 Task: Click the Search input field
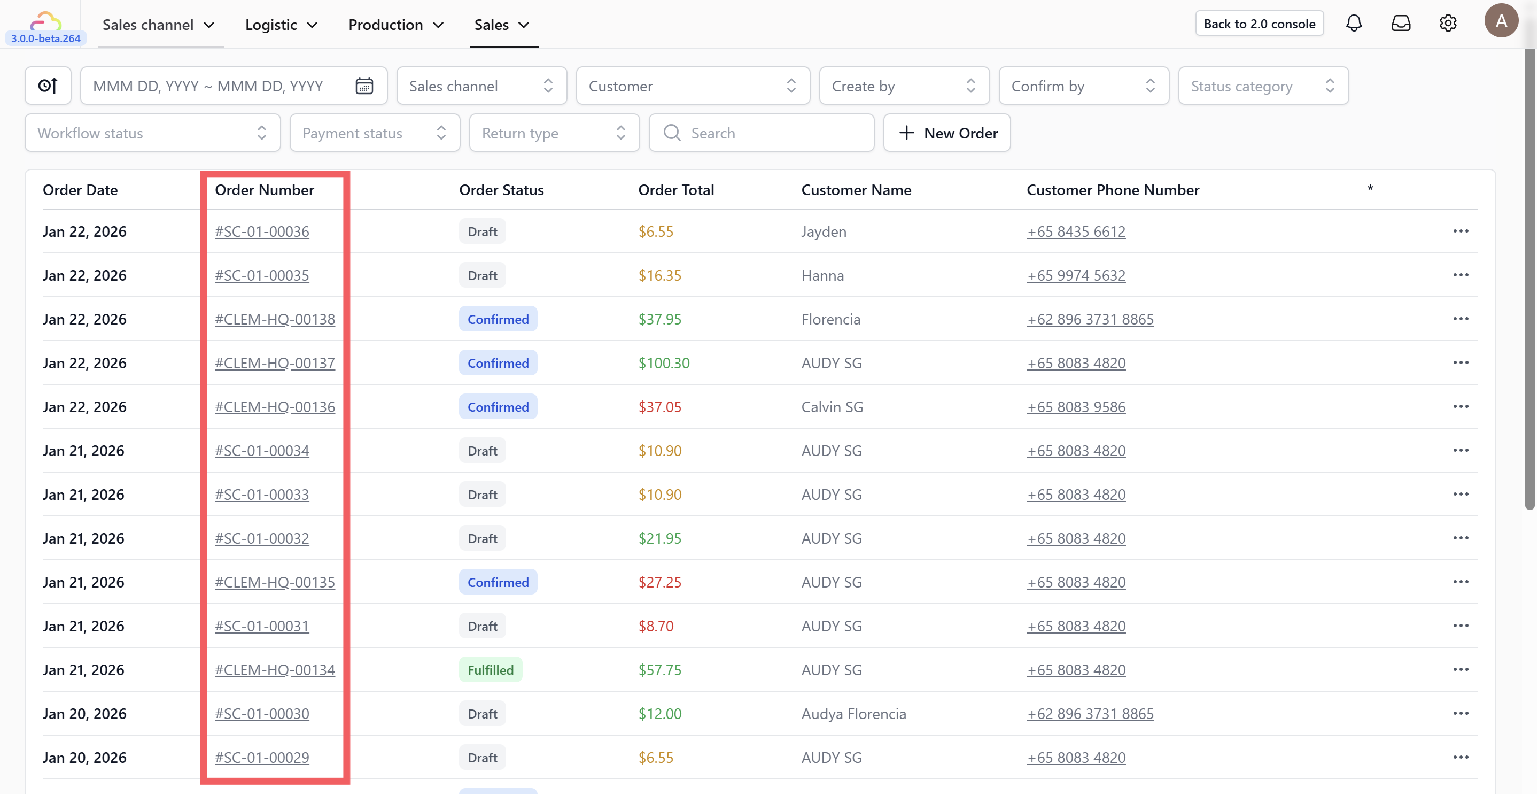tap(770, 133)
